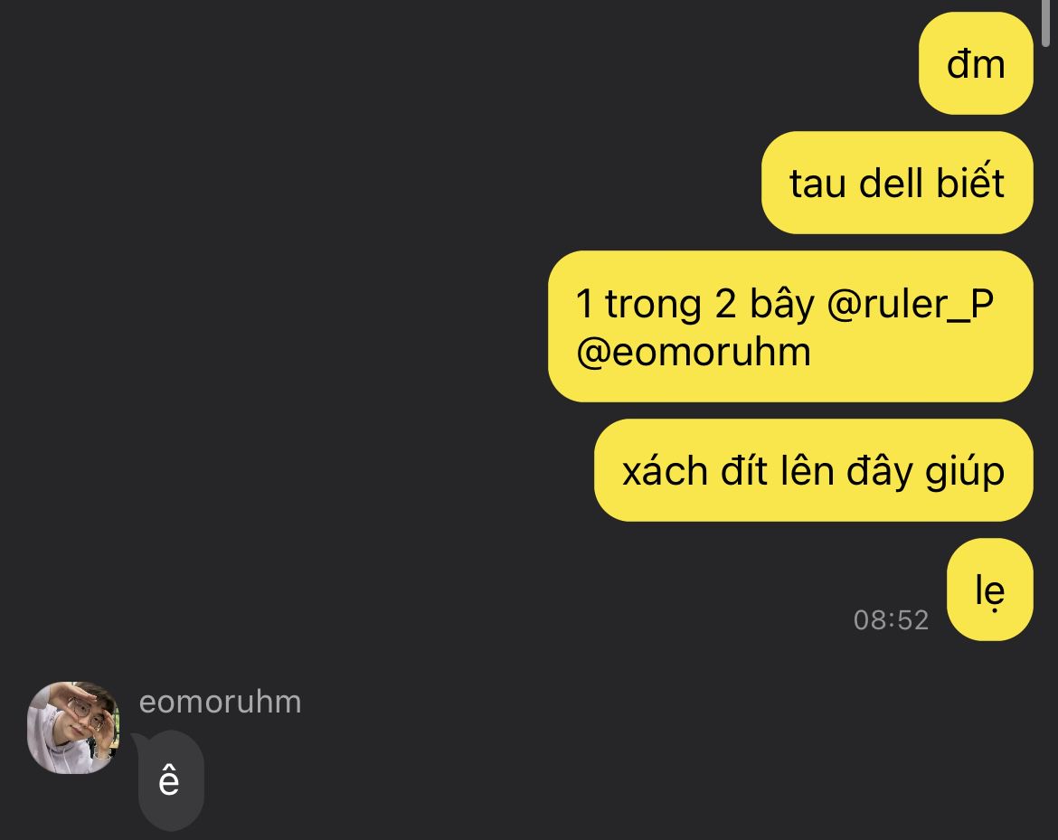Click the word "tau" in second bubble
The image size is (1058, 840).
coord(817,184)
